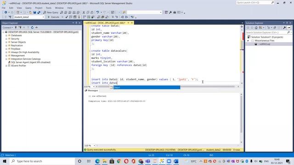Click the Display Estimated Execution Plan icon
294x165 pixels.
71,17
